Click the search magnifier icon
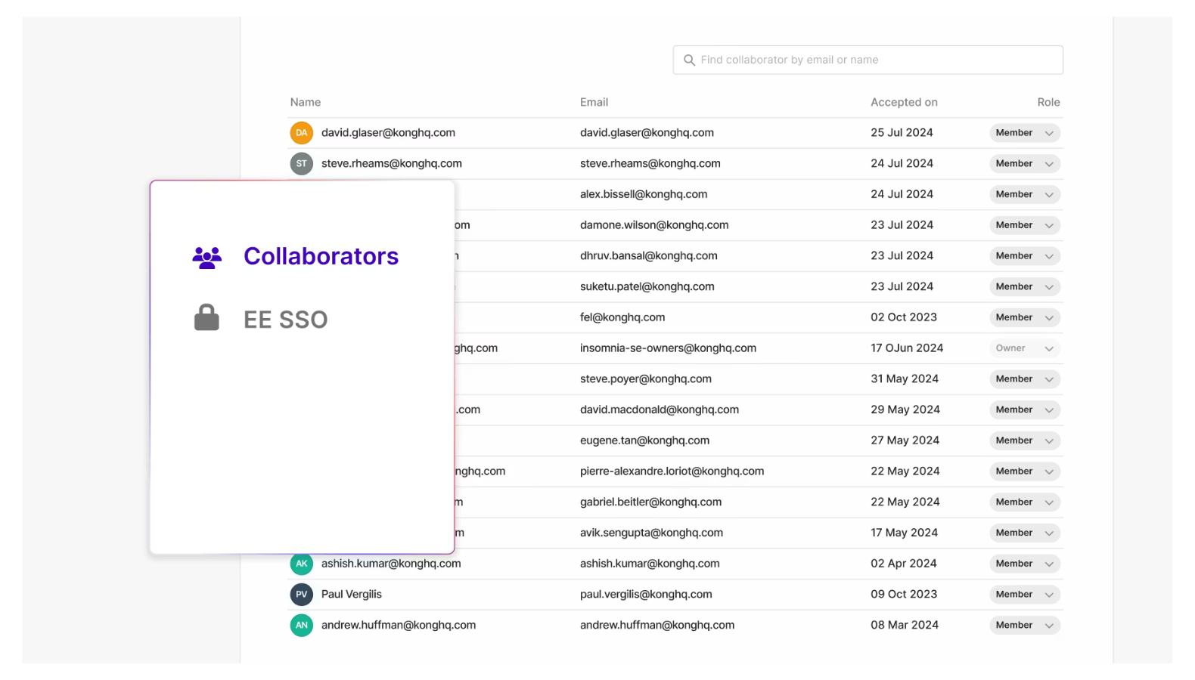 point(689,60)
